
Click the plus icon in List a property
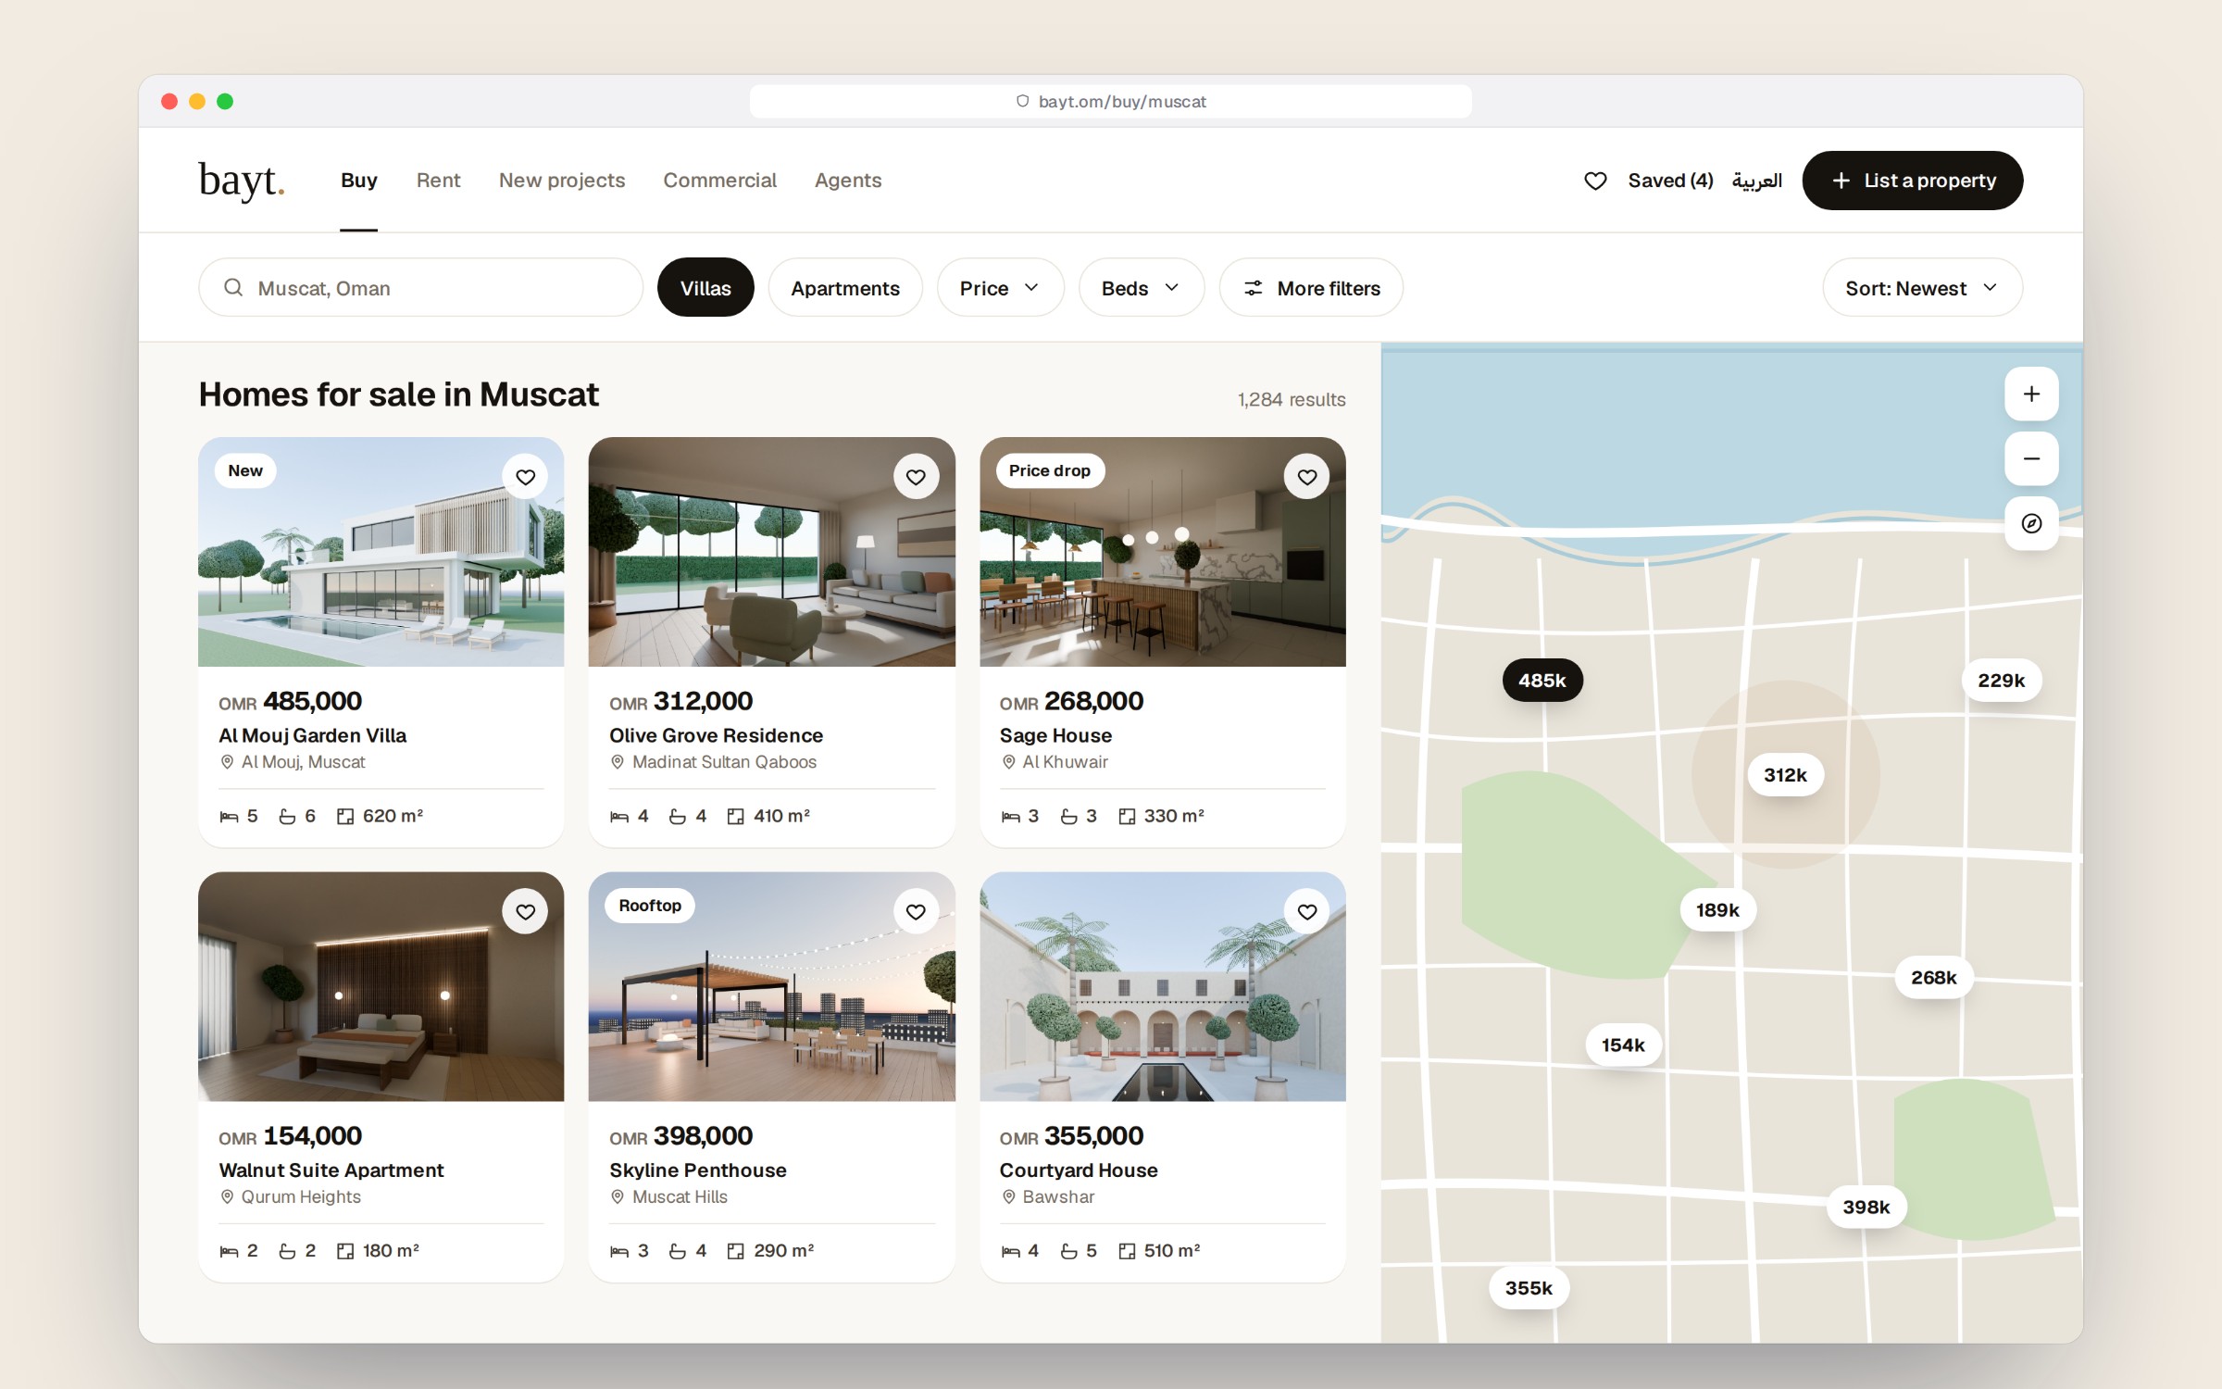click(x=1841, y=181)
